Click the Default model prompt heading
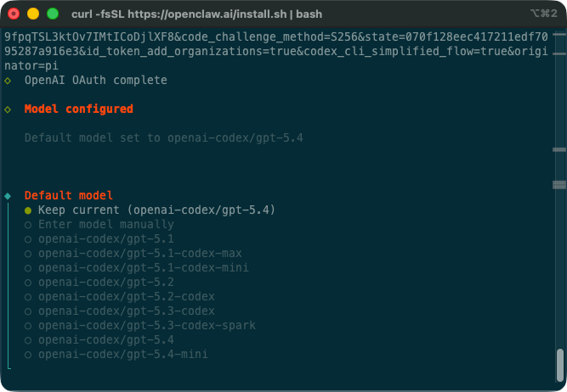This screenshot has width=567, height=392. click(x=68, y=195)
